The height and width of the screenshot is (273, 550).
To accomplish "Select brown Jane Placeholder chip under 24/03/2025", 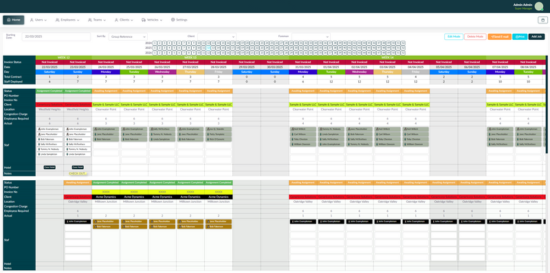I will click(106, 221).
